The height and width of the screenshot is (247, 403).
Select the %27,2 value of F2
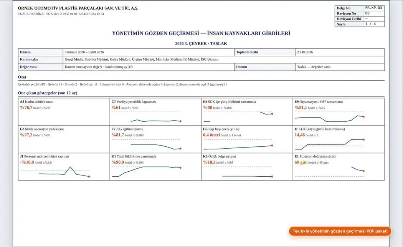tap(26, 135)
